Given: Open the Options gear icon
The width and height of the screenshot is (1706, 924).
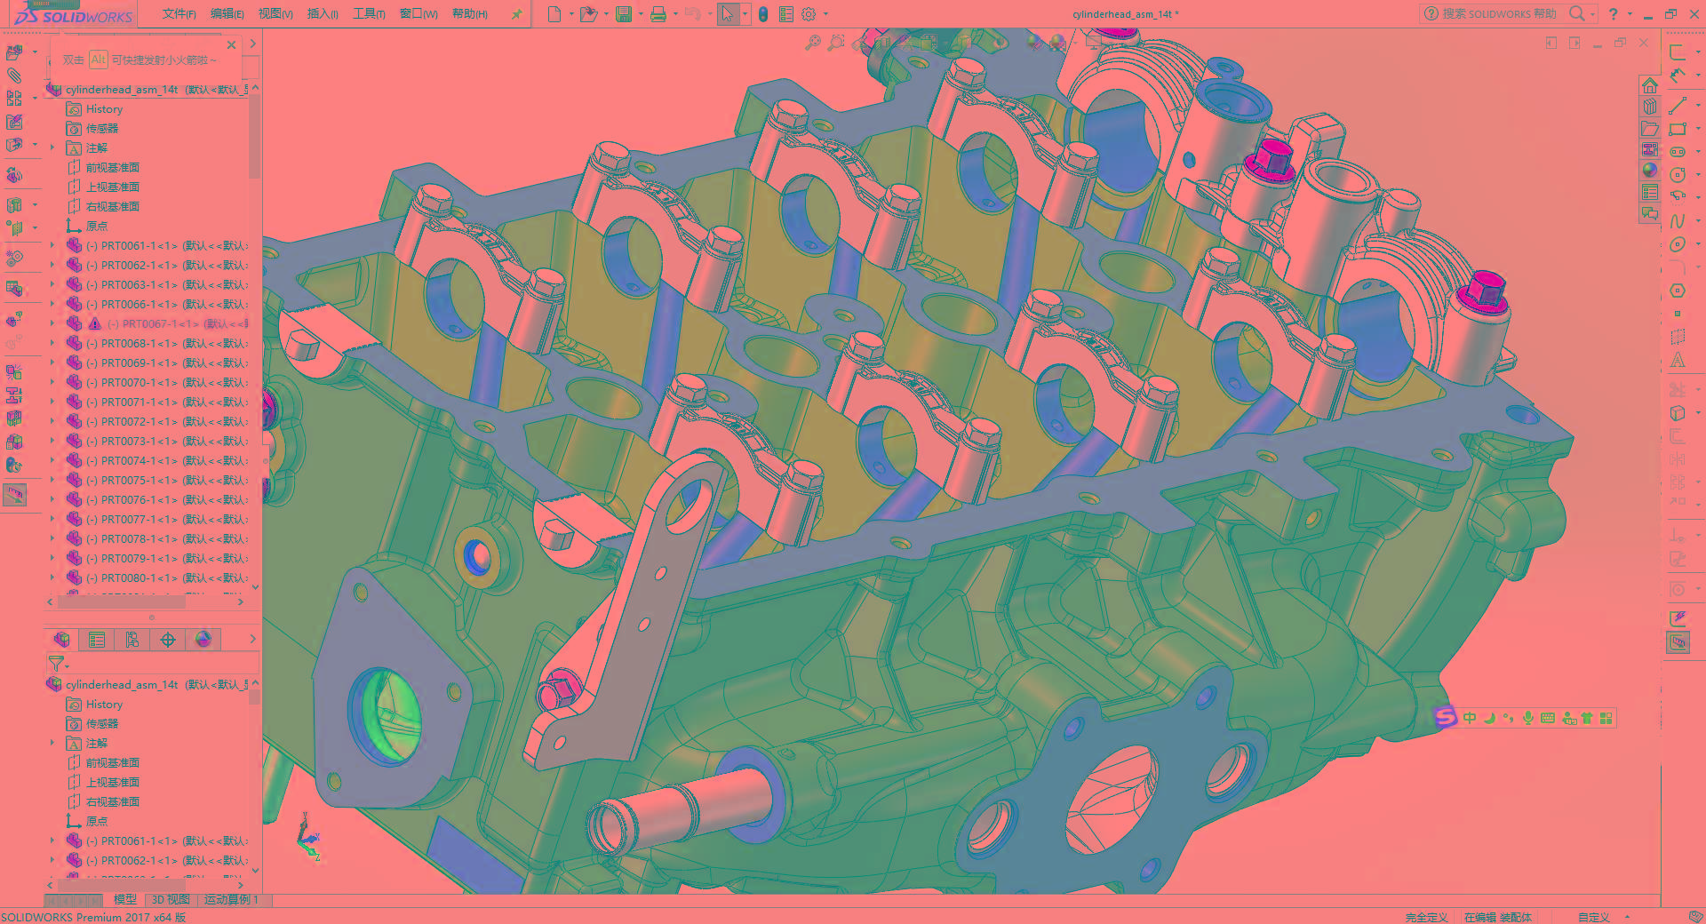Looking at the screenshot, I should coord(809,14).
